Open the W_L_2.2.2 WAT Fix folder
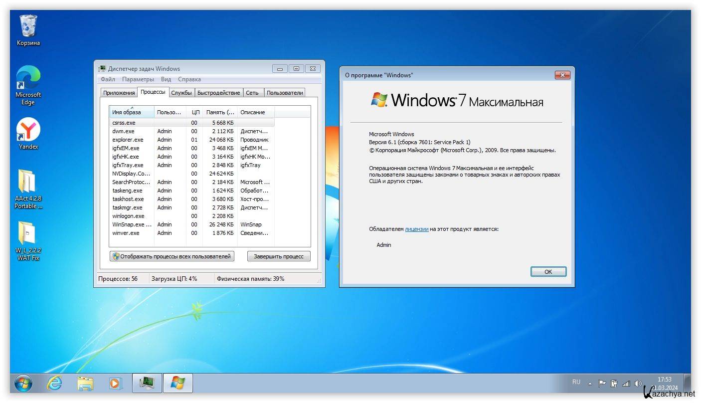This screenshot has width=701, height=403. (x=28, y=234)
